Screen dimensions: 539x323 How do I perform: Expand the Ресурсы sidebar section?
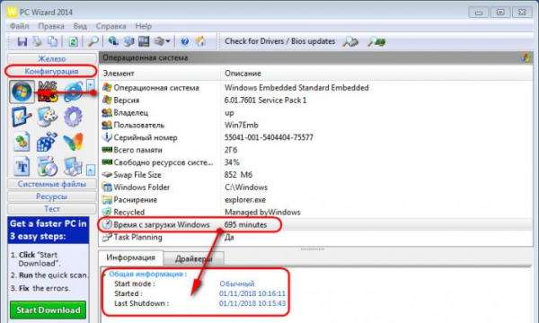coord(51,196)
